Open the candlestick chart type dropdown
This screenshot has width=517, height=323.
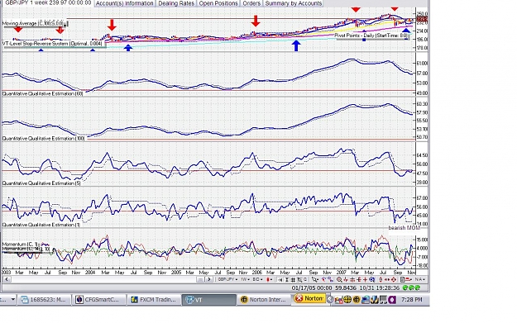pyautogui.click(x=270, y=279)
